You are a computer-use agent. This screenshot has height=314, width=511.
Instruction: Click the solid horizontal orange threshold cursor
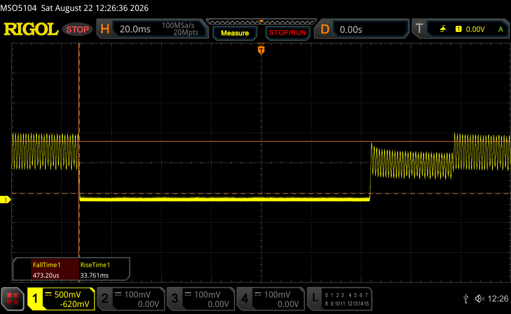pos(261,141)
